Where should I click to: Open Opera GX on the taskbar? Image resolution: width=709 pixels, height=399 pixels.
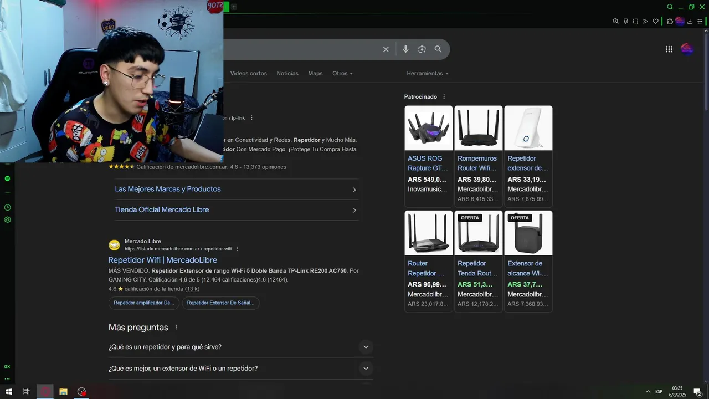[x=45, y=392]
